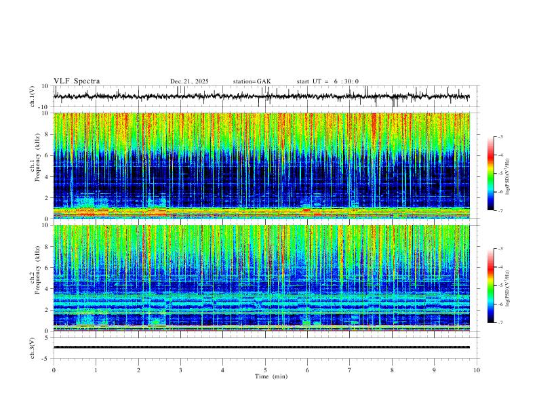Click the "5" label on the time axis
The image size is (537, 415).
[x=265, y=370]
